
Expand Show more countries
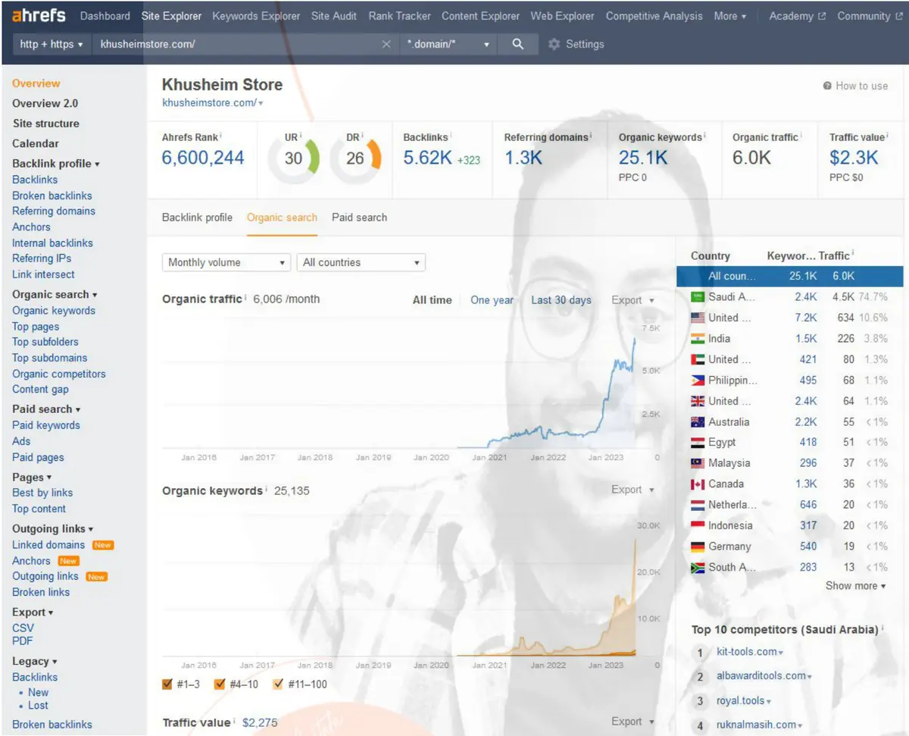[855, 586]
